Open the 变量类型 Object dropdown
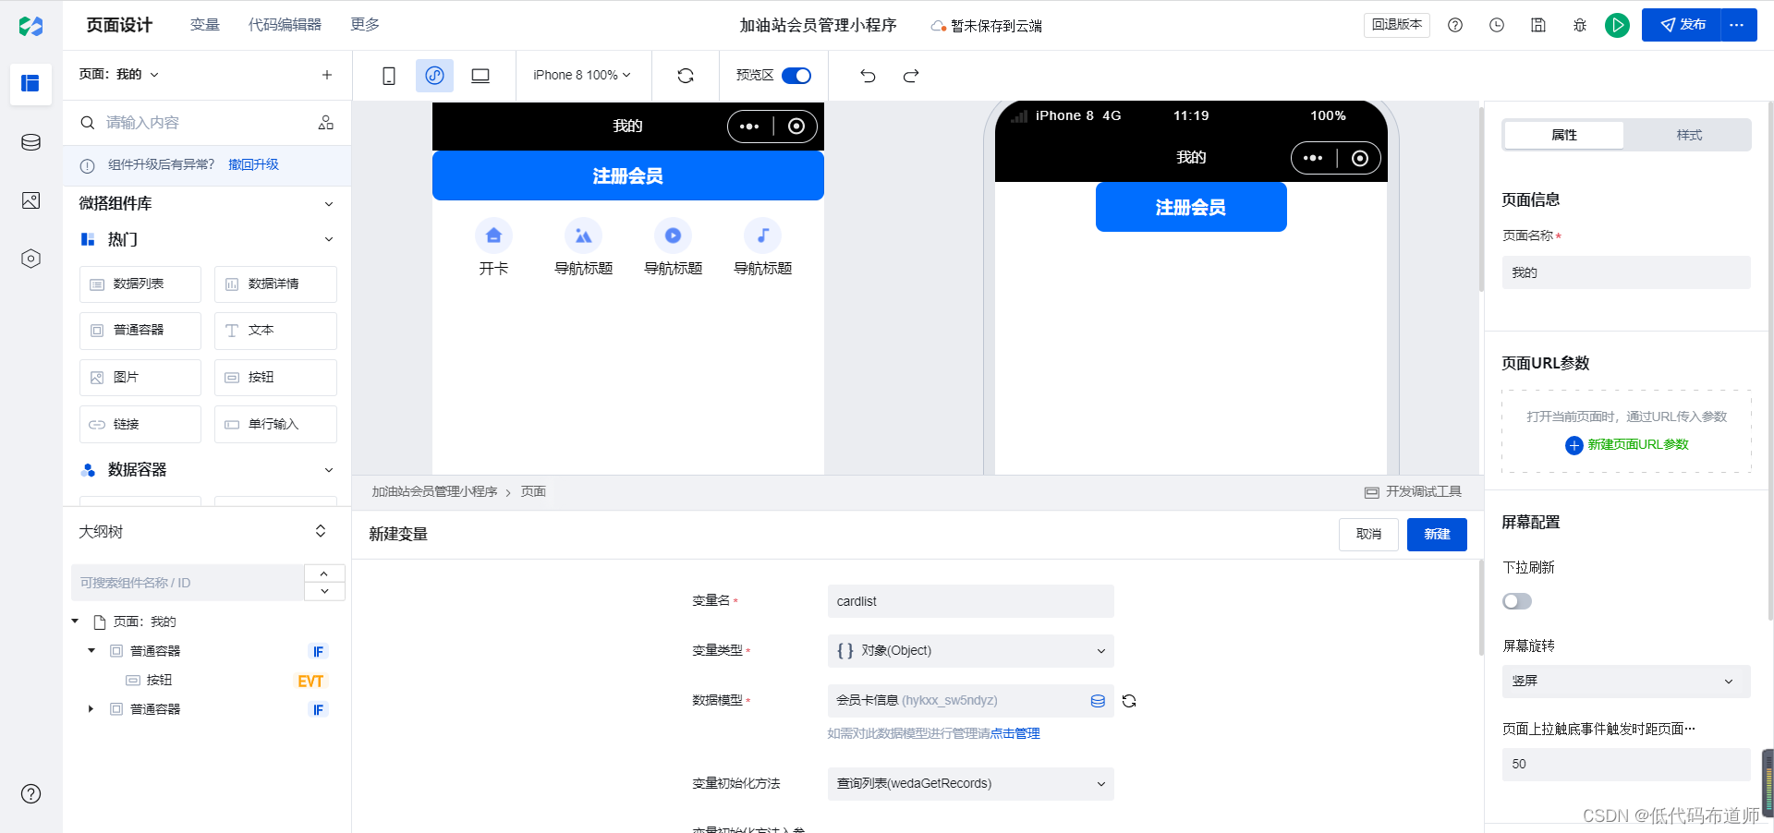The image size is (1774, 833). [x=970, y=651]
